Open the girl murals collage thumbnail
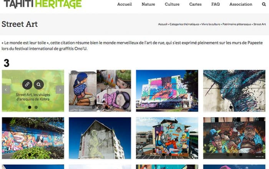The image size is (269, 169). click(100, 91)
